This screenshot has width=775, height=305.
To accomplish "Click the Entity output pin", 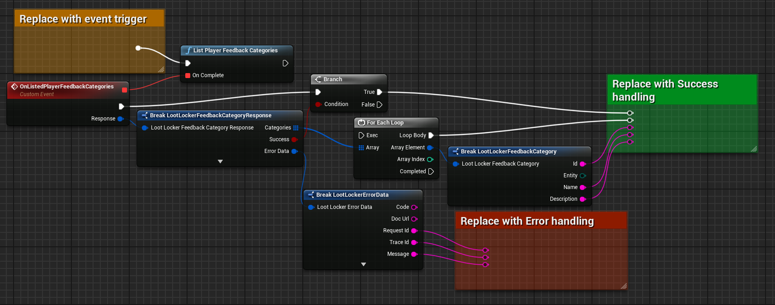I will [582, 176].
